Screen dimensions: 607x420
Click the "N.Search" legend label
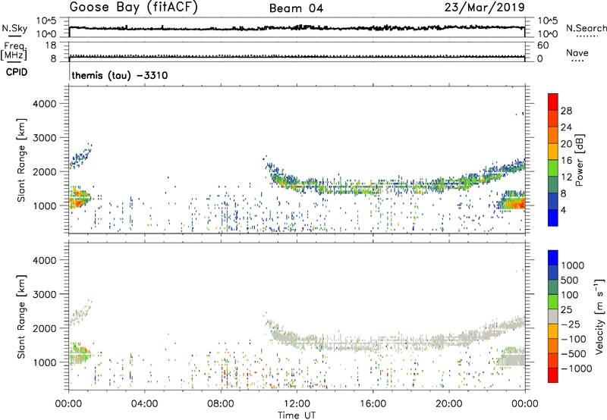(586, 28)
